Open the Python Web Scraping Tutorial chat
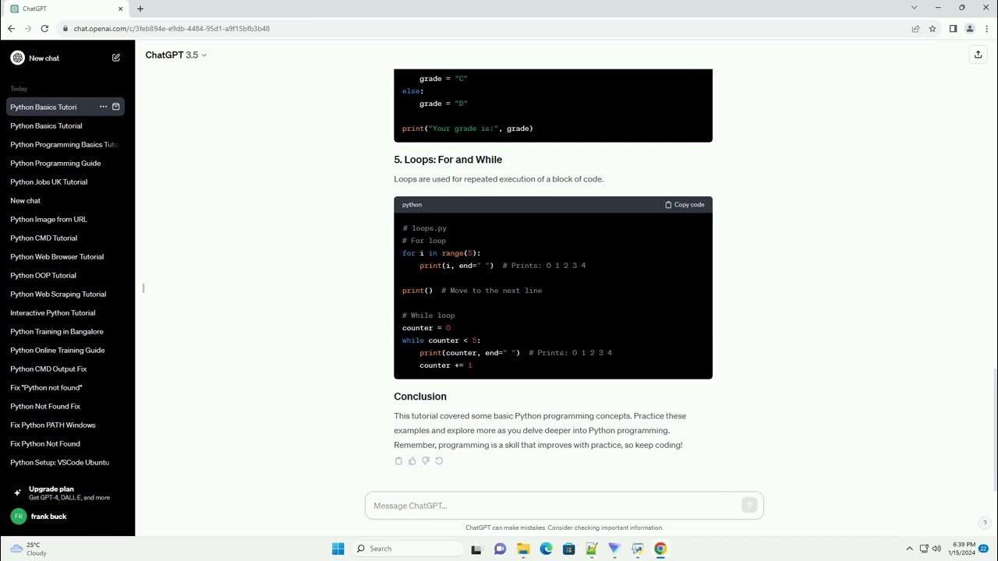This screenshot has height=561, width=998. pos(67,294)
